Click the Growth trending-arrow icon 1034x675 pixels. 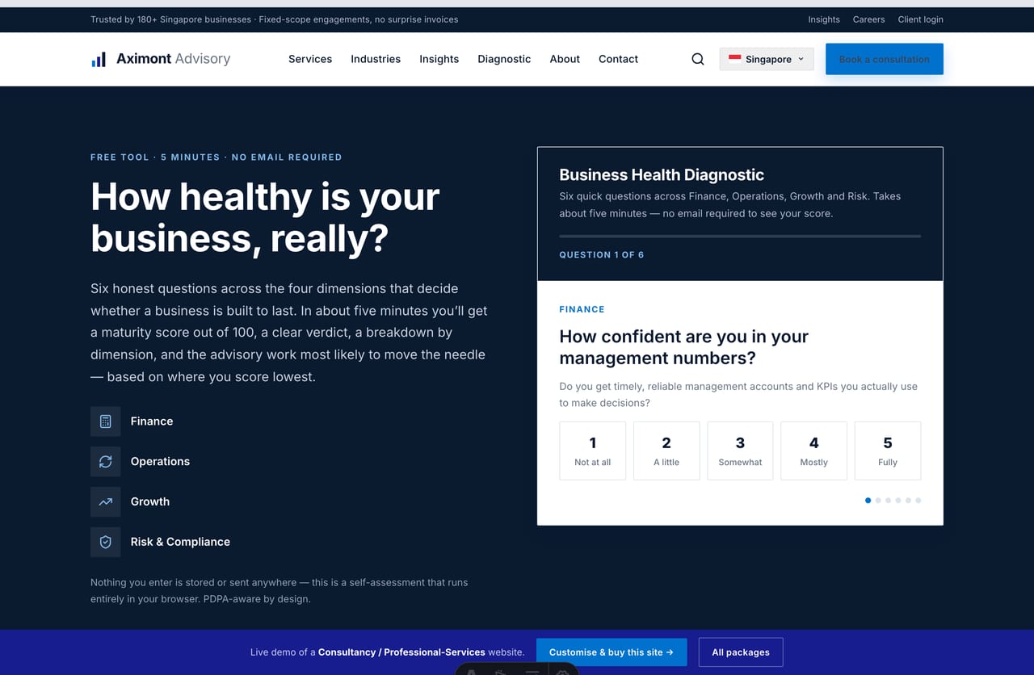click(105, 501)
